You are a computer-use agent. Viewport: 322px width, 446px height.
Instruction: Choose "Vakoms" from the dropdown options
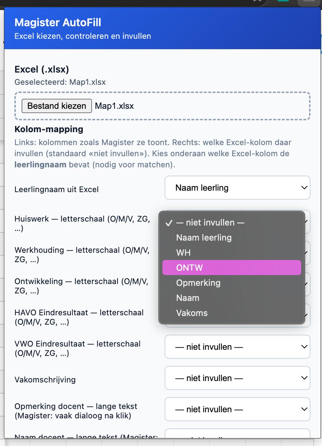point(192,313)
